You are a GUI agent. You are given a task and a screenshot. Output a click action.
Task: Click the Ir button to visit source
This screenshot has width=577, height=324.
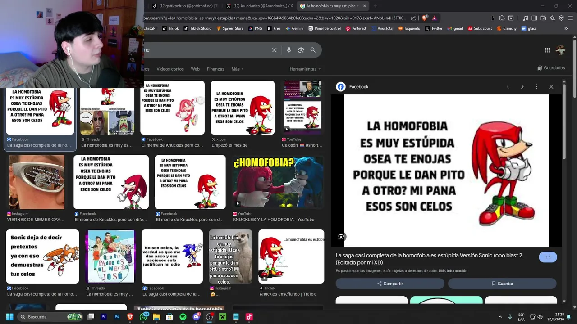click(548, 257)
